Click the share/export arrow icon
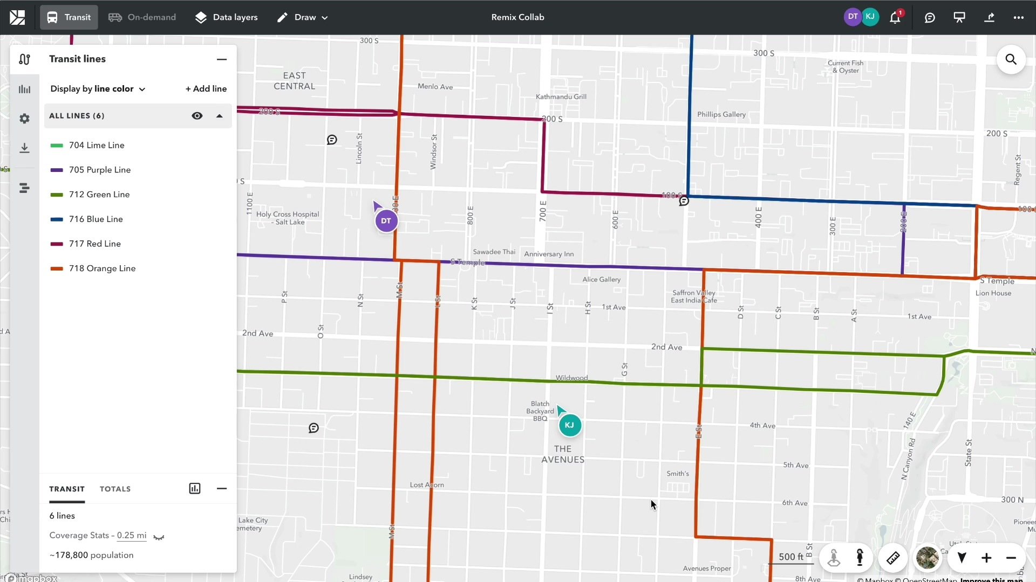The image size is (1036, 582). click(x=989, y=17)
